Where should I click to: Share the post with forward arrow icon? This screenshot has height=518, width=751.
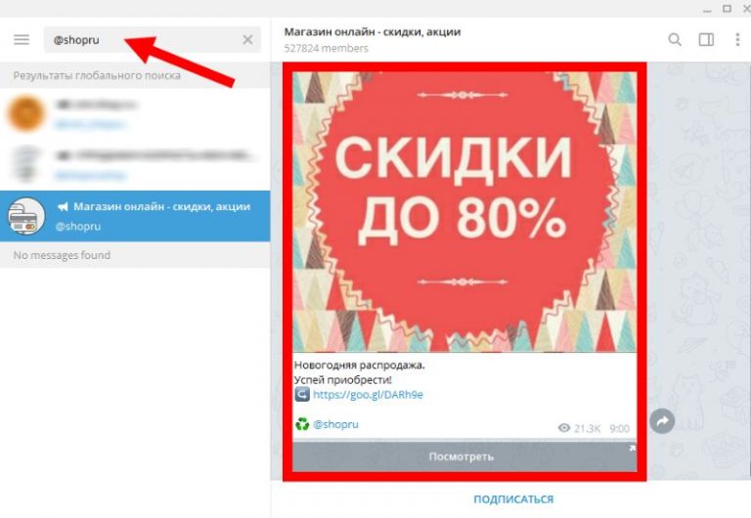coord(662,421)
